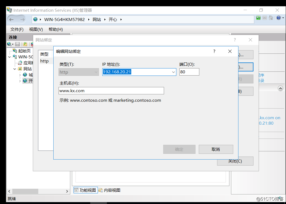Click the Connections tree scroll-right arrow
Screen dimensions: 286x204
[x=67, y=191]
